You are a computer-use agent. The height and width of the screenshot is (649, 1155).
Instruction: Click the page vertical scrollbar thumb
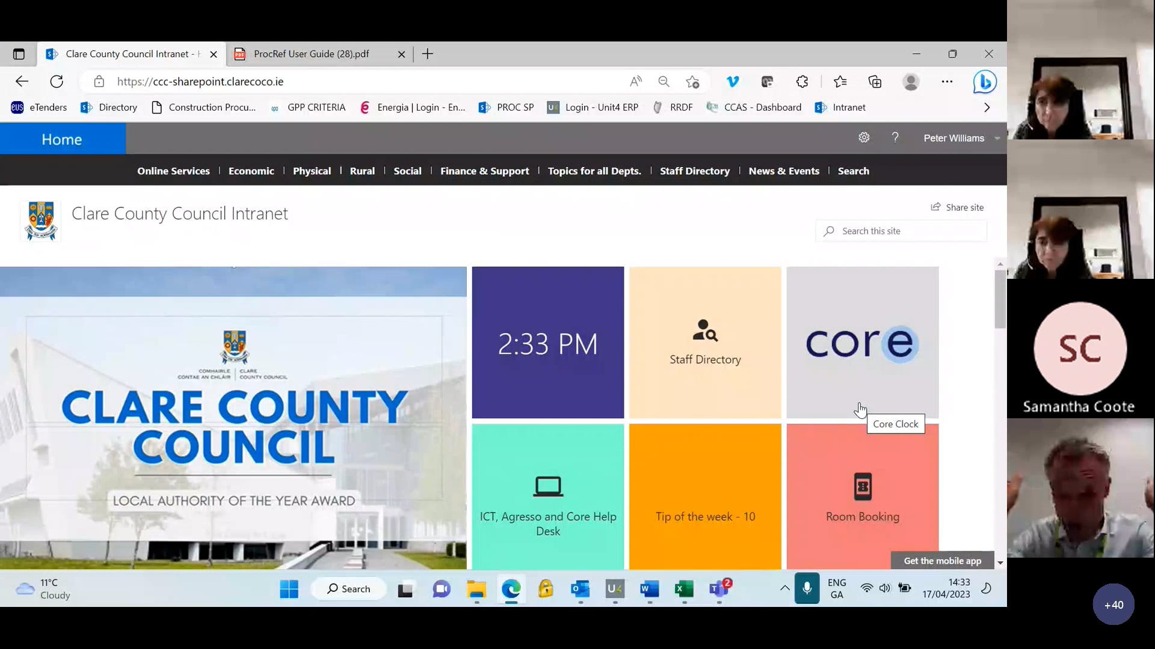pos(1000,299)
